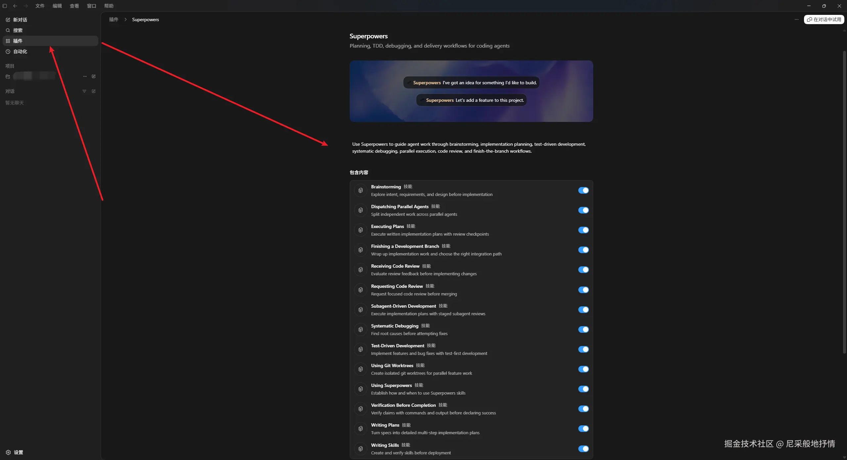The image size is (847, 460).
Task: Click the 在对话中试用 button
Action: tap(824, 19)
